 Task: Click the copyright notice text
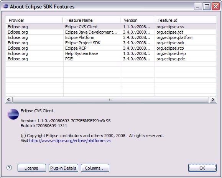tap(92, 136)
